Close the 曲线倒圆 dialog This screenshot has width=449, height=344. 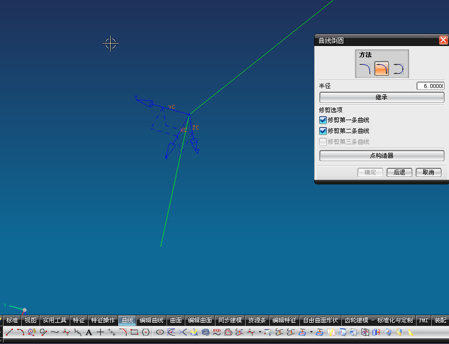pyautogui.click(x=443, y=40)
